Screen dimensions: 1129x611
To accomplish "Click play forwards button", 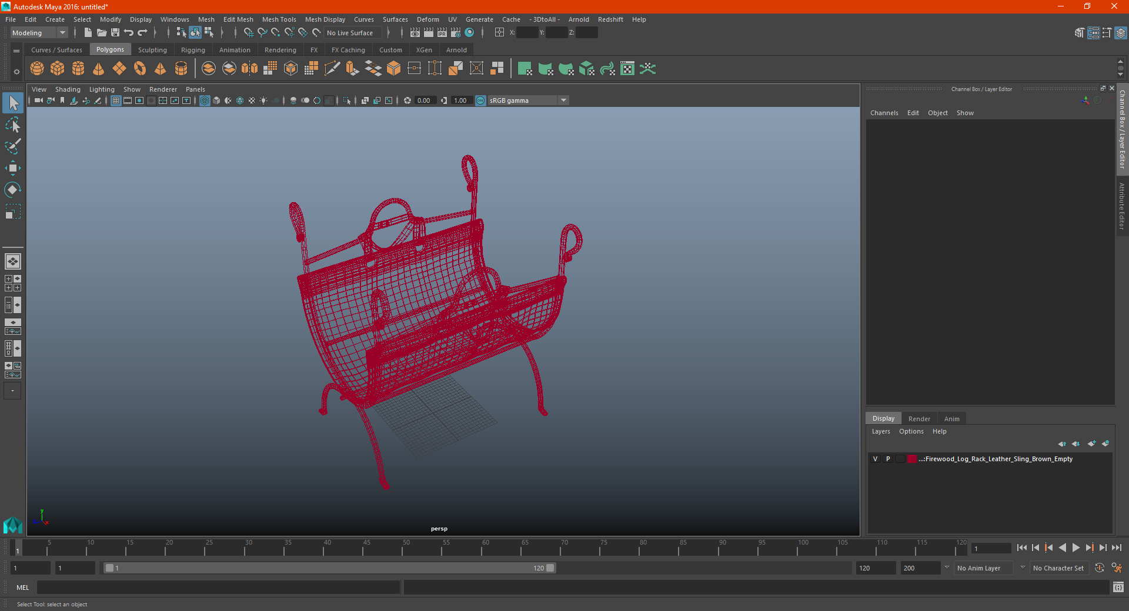I will [1075, 548].
